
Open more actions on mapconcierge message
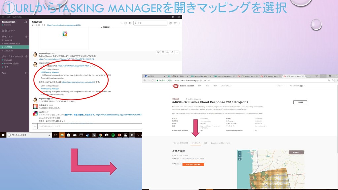(177, 52)
